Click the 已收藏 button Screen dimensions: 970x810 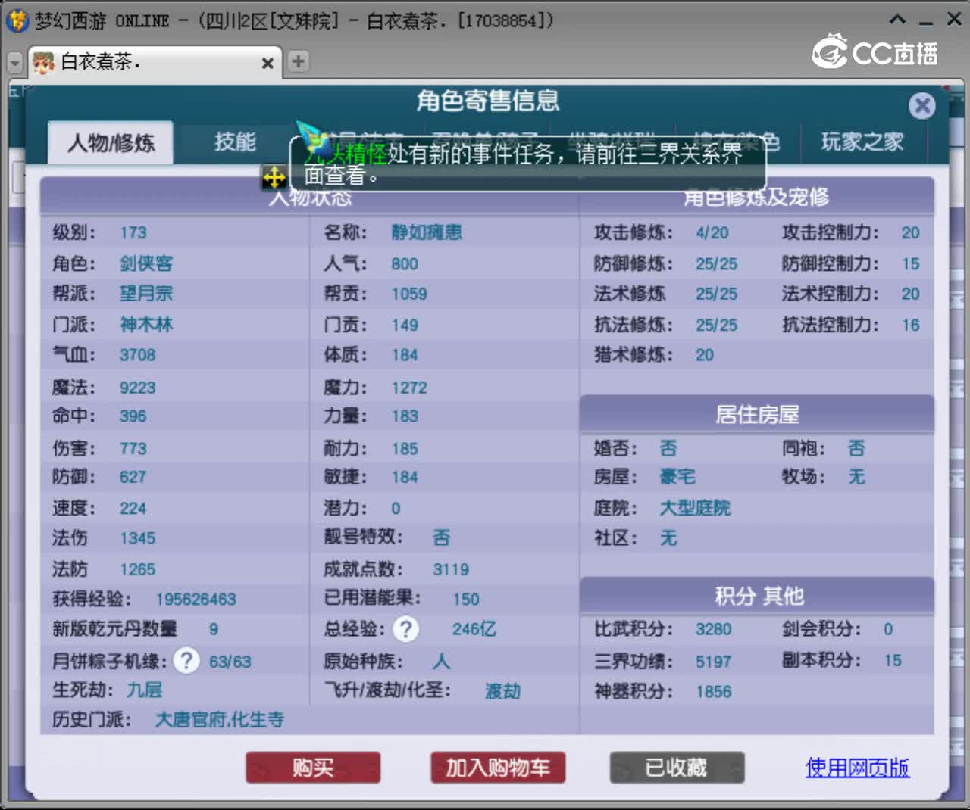(677, 768)
